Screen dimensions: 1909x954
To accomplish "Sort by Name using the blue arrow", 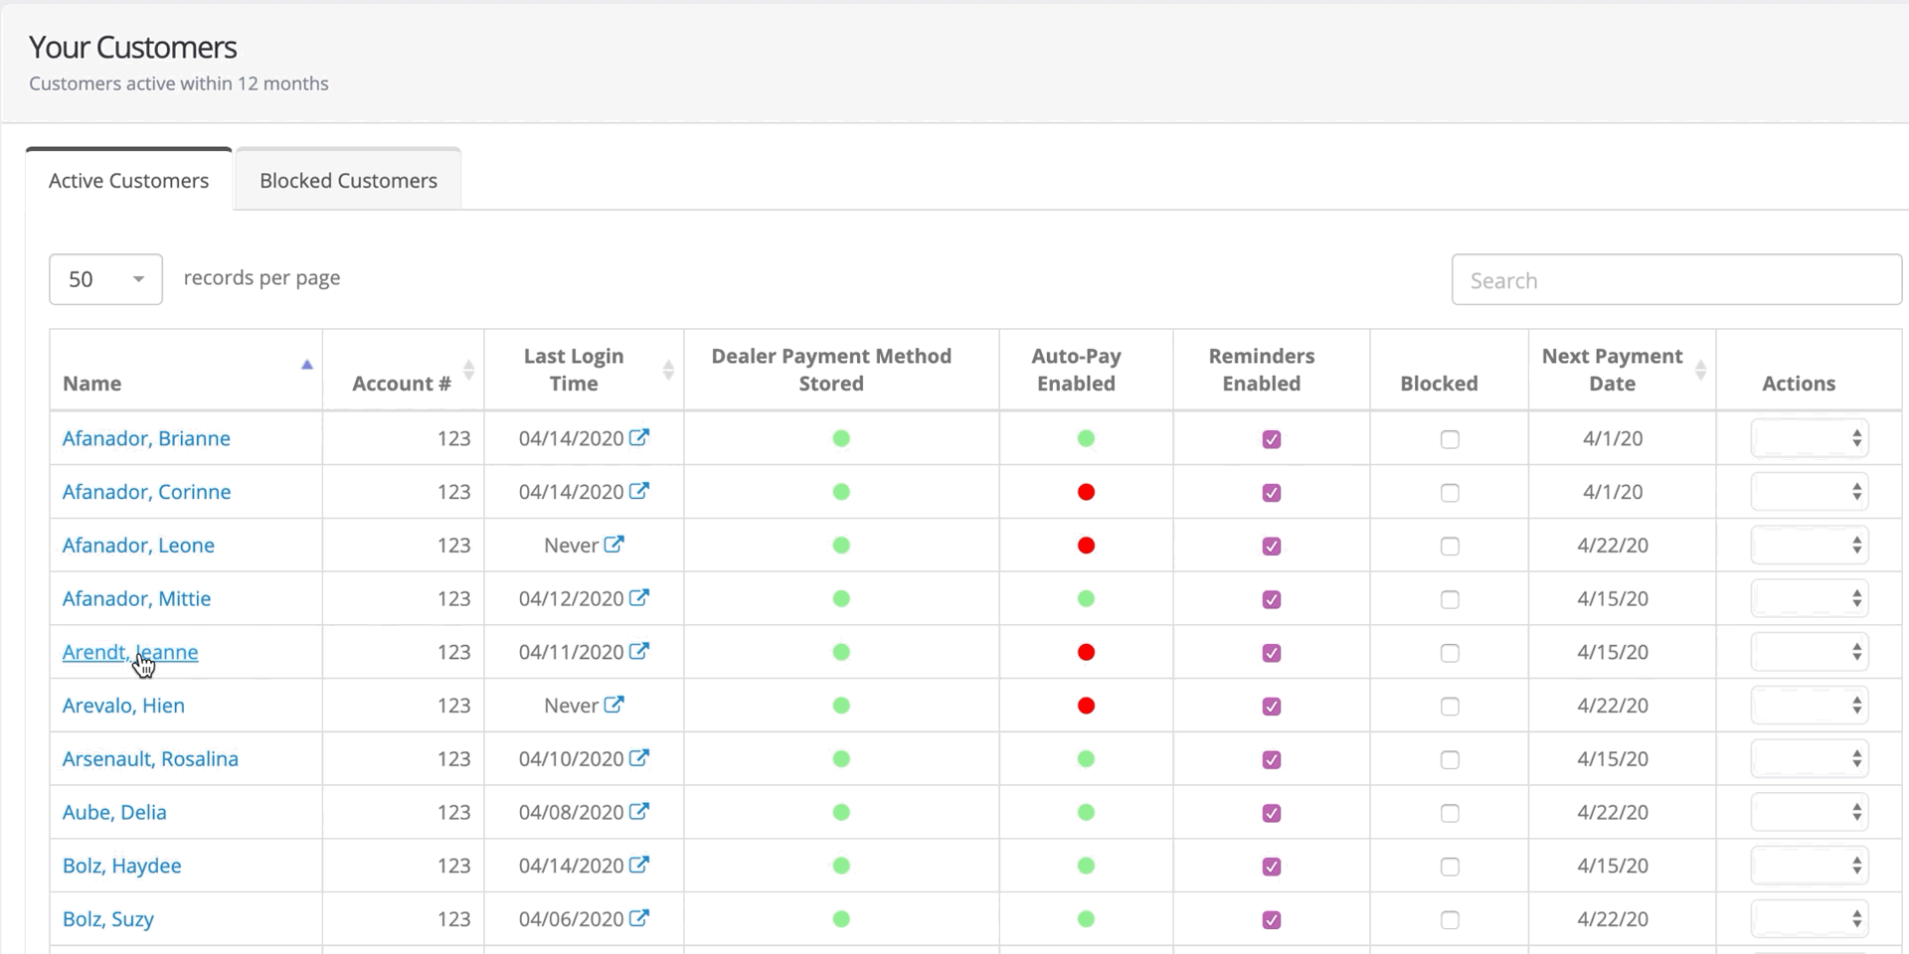I will click(x=307, y=365).
